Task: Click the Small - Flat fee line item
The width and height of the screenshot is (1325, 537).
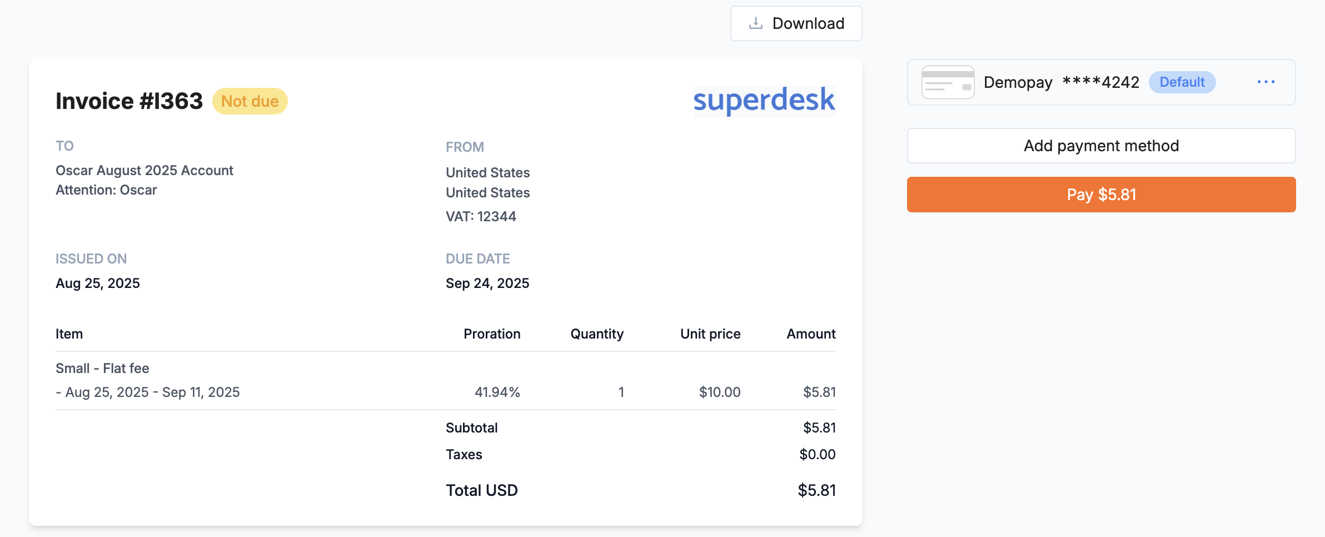Action: point(102,368)
